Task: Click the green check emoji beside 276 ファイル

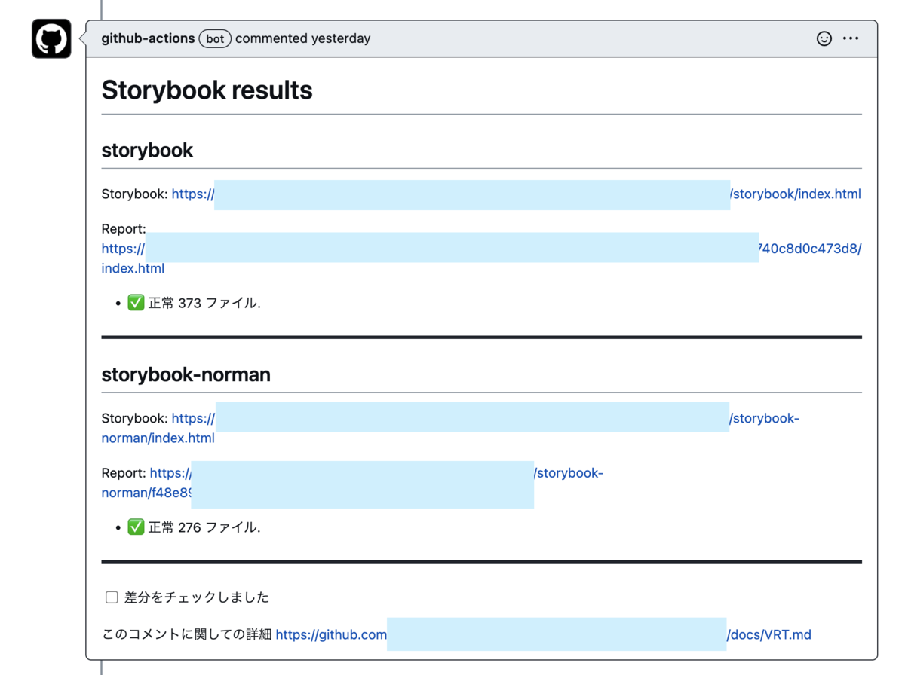Action: (136, 527)
